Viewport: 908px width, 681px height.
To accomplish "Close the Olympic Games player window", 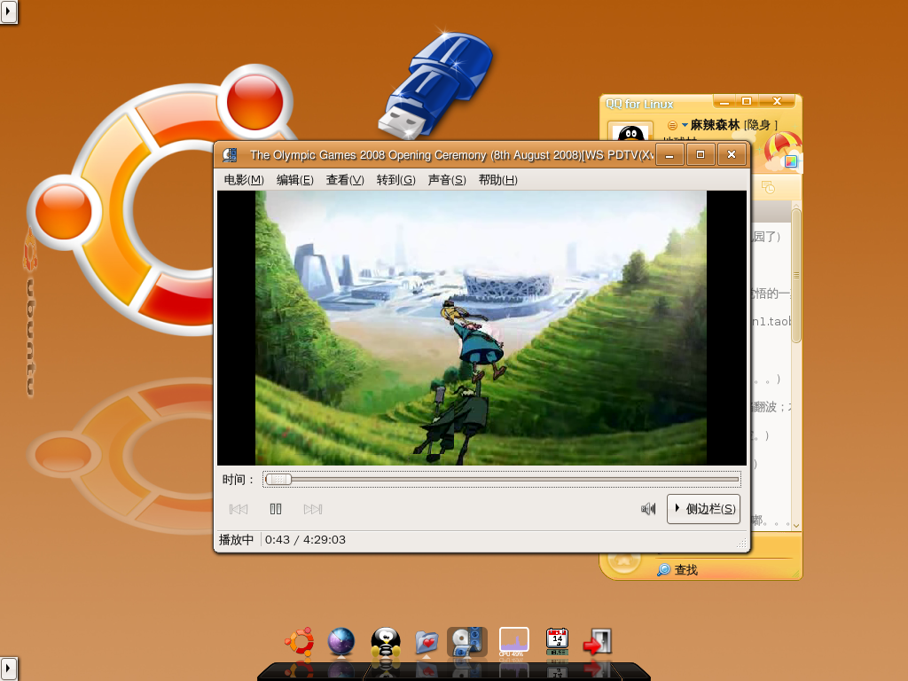I will [732, 154].
